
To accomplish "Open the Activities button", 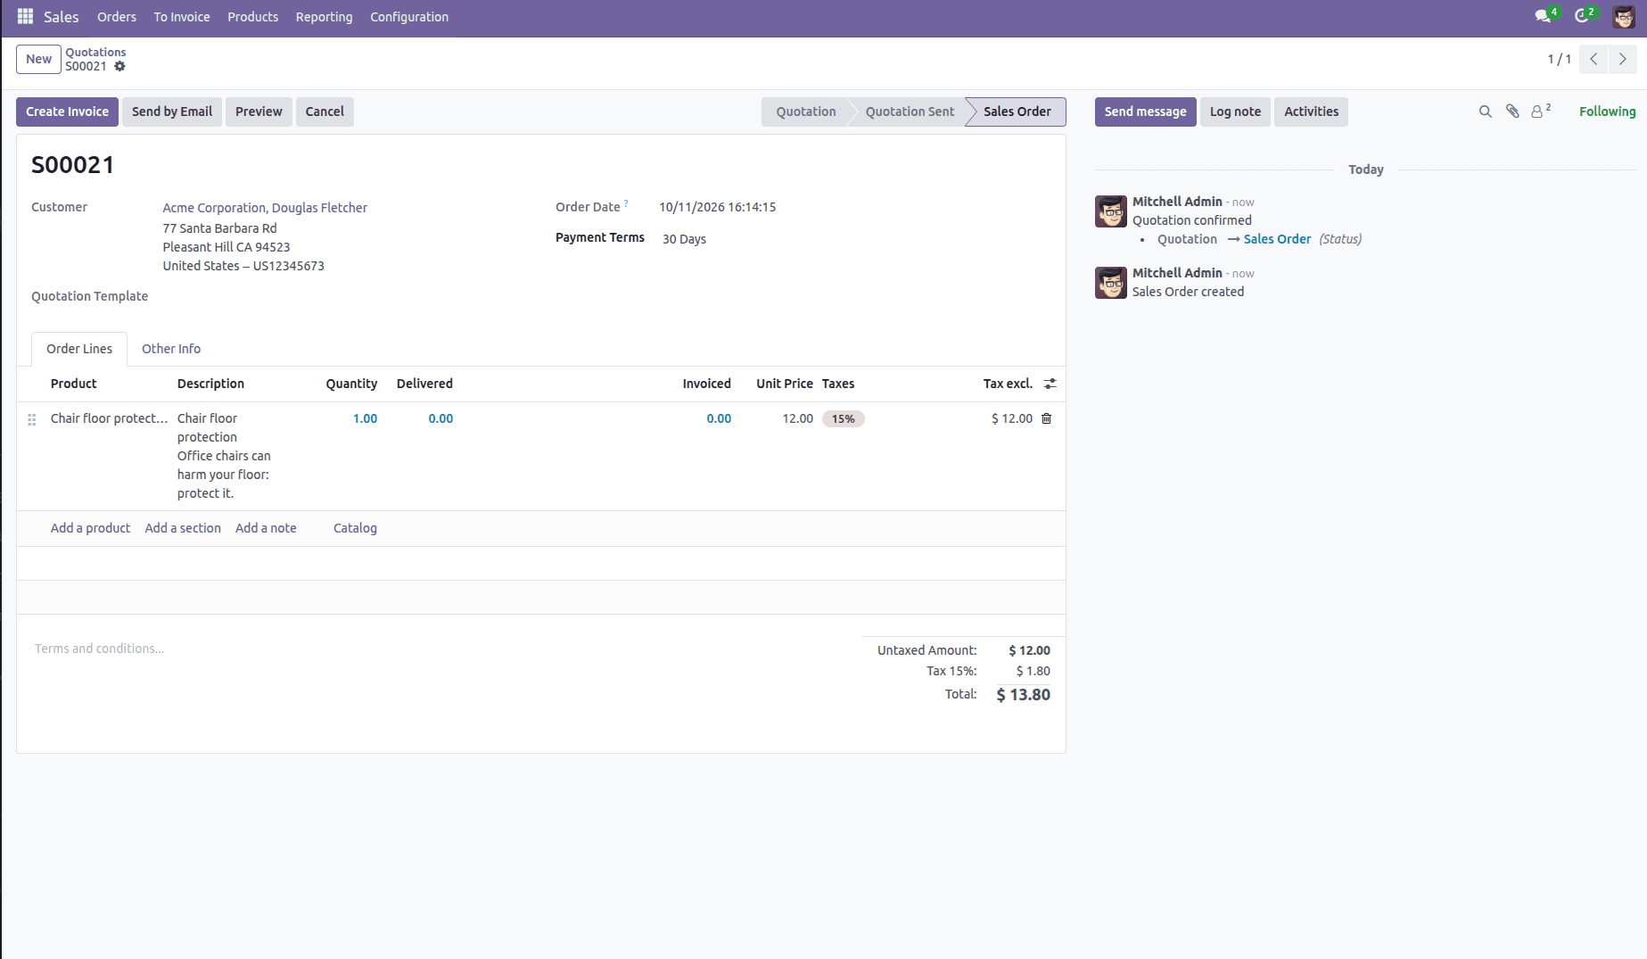I will coord(1311,112).
